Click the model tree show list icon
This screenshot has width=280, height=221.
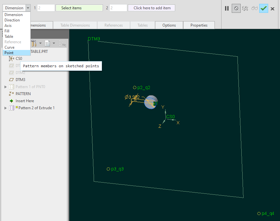coord(47,43)
